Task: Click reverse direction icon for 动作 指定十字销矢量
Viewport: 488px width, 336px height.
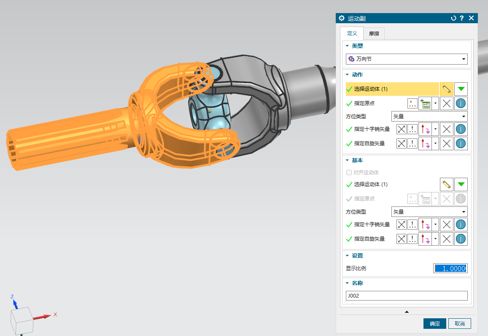Action: [x=402, y=129]
